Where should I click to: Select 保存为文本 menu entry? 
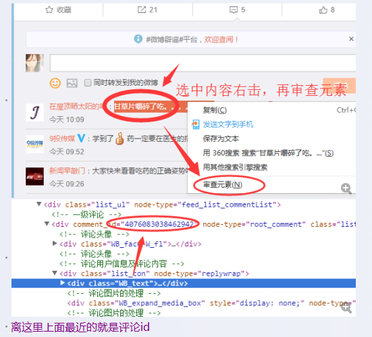pyautogui.click(x=221, y=138)
